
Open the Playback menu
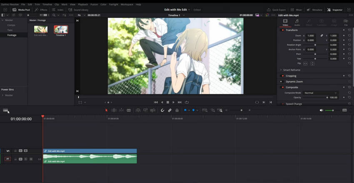pos(83,5)
